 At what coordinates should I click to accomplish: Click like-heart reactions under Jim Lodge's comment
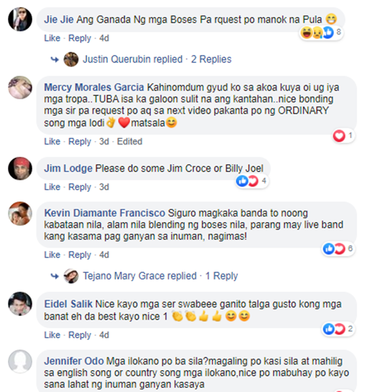click(x=251, y=181)
